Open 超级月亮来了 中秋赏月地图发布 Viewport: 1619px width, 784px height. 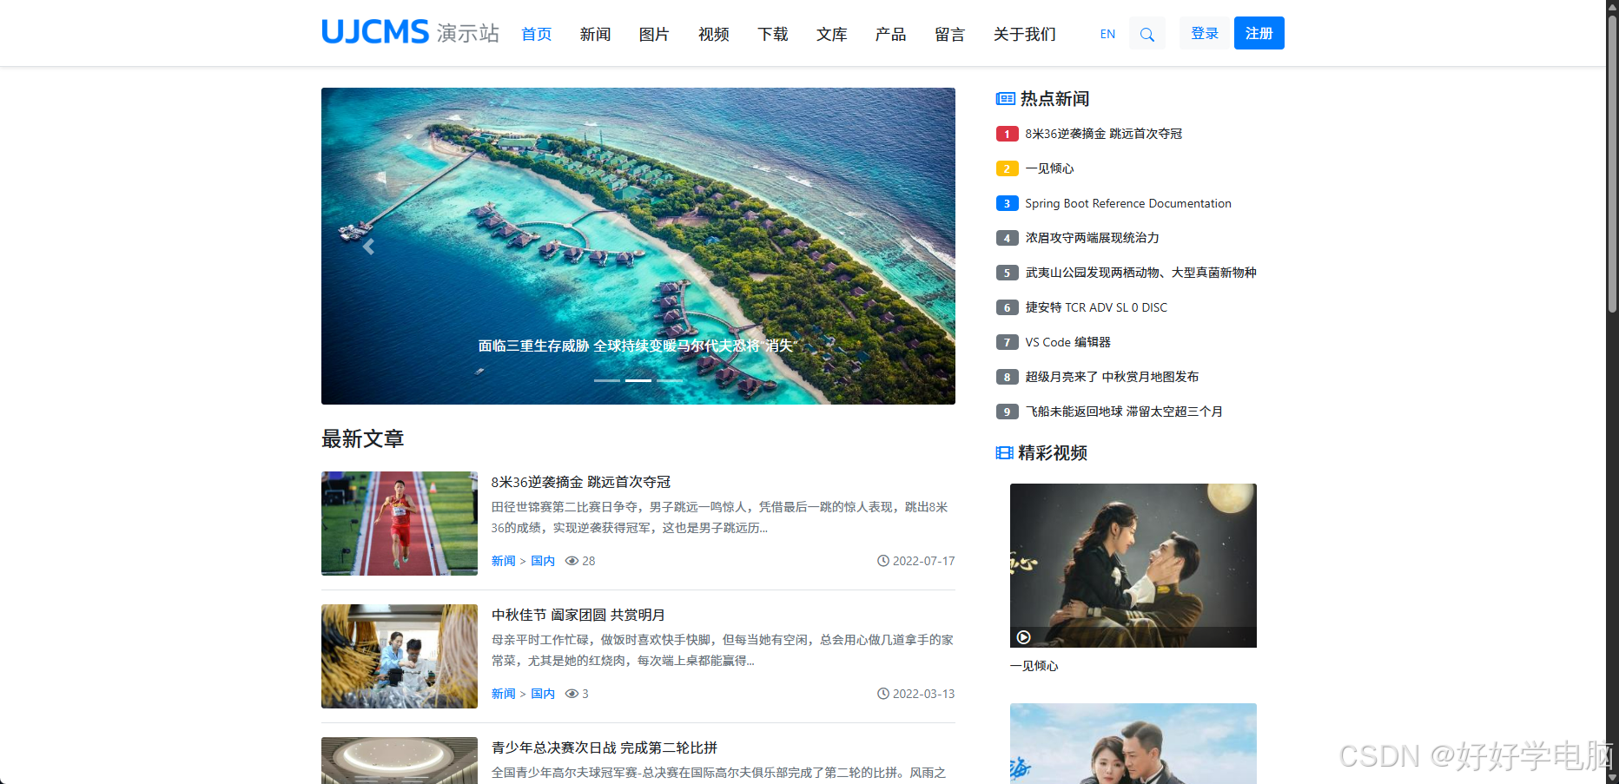click(1112, 377)
